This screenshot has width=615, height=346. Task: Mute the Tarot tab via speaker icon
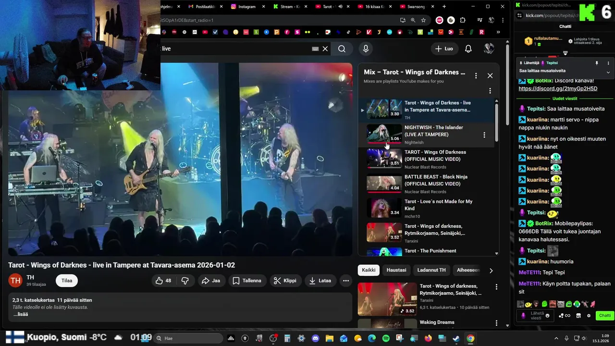coord(340,7)
